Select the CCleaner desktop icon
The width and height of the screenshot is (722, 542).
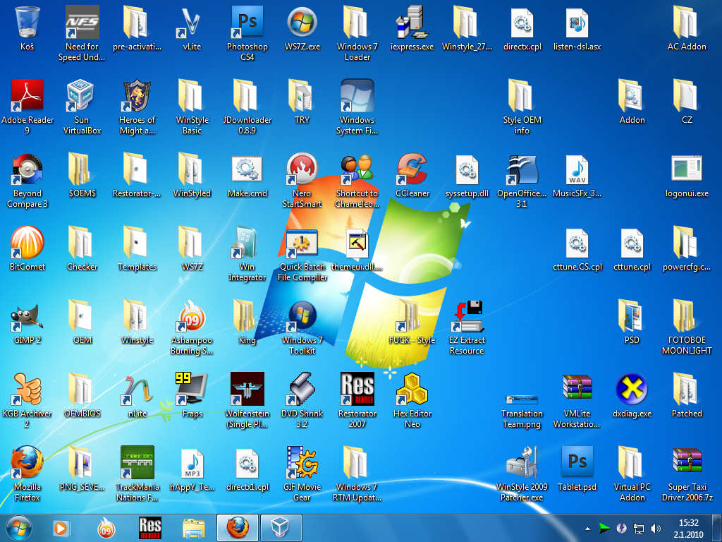(412, 170)
